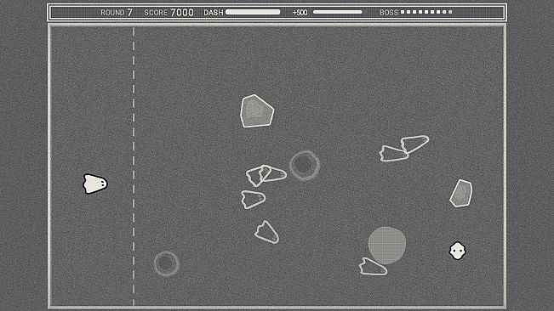Click the BOSS label
The height and width of the screenshot is (311, 554).
click(389, 13)
